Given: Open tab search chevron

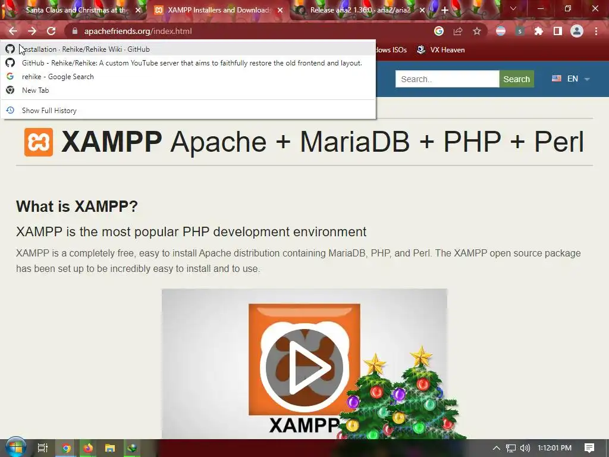Looking at the screenshot, I should point(513,8).
